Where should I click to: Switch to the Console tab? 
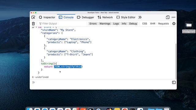(66, 17)
